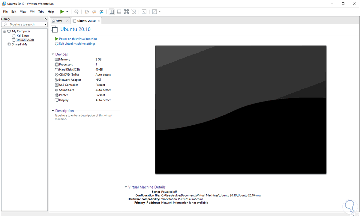The height and width of the screenshot is (217, 360).
Task: Click the Network Adapter value NAT
Action: point(98,80)
